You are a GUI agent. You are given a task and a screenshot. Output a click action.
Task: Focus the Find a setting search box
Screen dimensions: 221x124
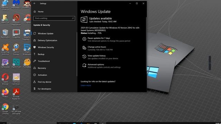pyautogui.click(x=54, y=18)
